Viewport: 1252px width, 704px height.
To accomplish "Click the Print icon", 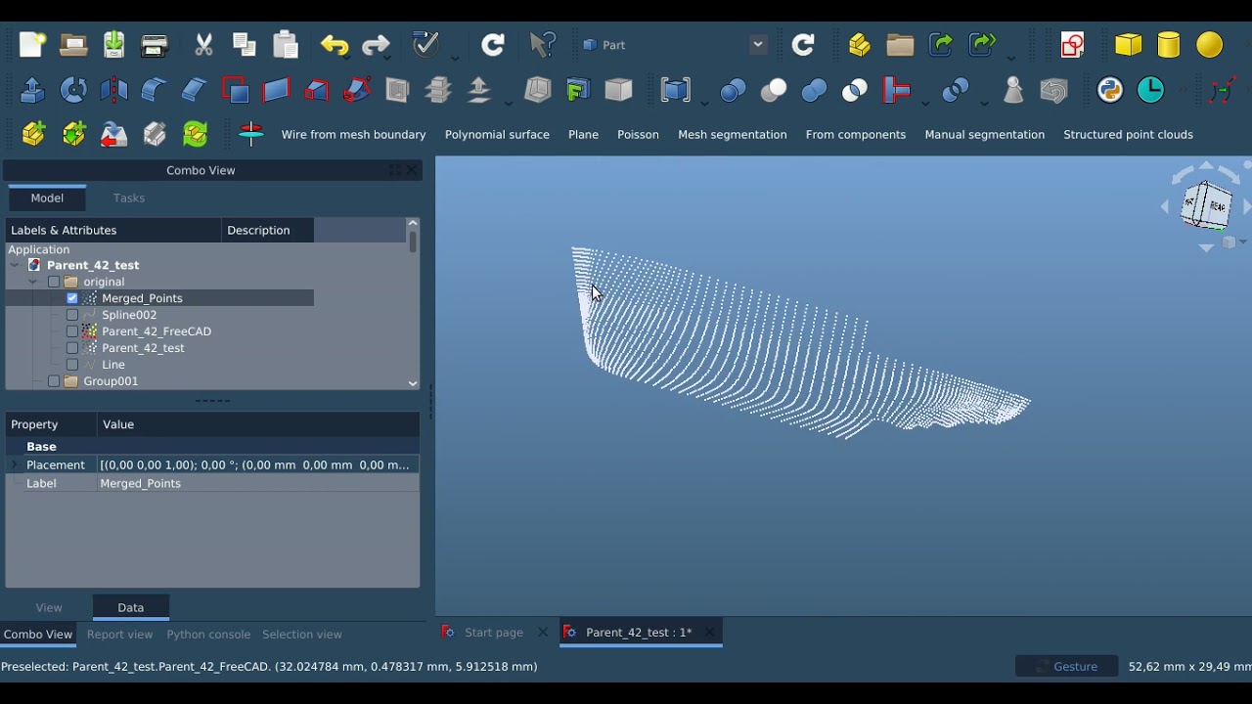I will click(x=155, y=45).
